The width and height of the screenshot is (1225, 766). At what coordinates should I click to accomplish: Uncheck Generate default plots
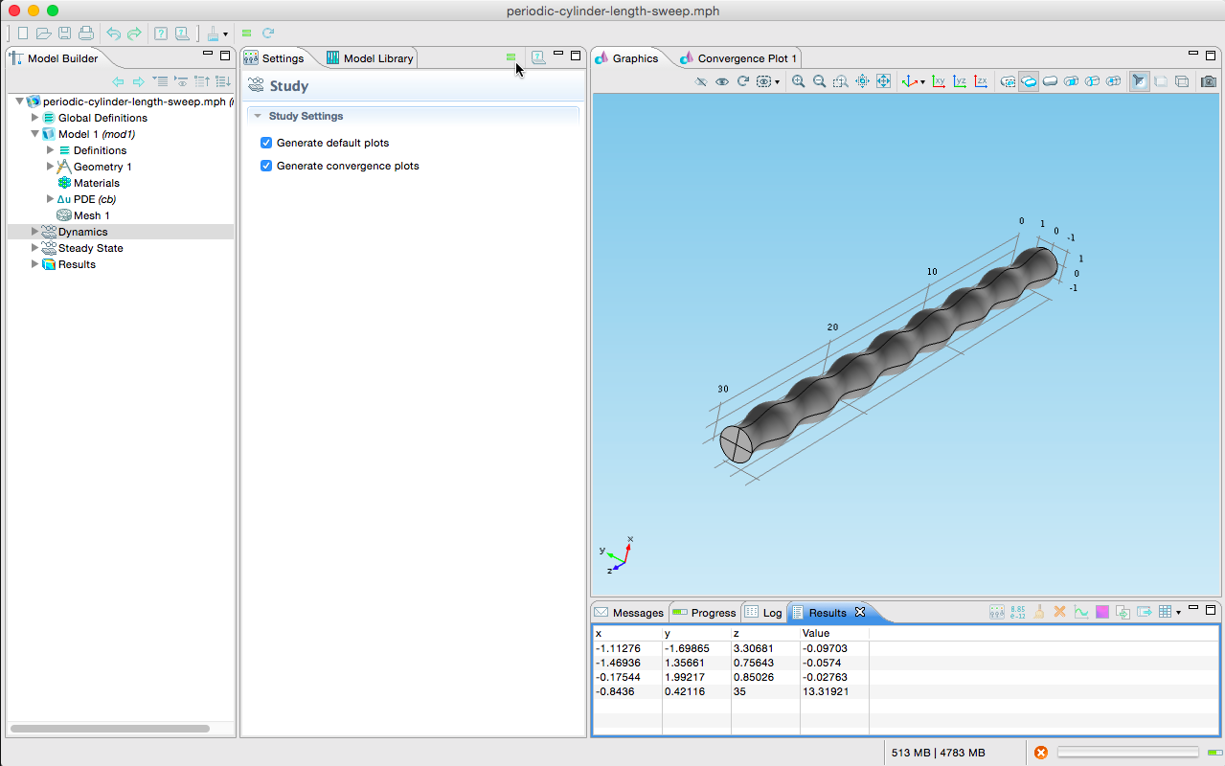coord(266,143)
